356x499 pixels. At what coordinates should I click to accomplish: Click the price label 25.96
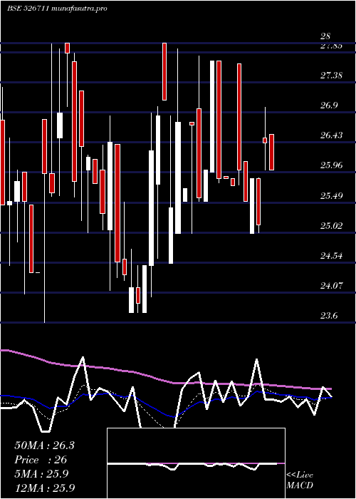[331, 165]
